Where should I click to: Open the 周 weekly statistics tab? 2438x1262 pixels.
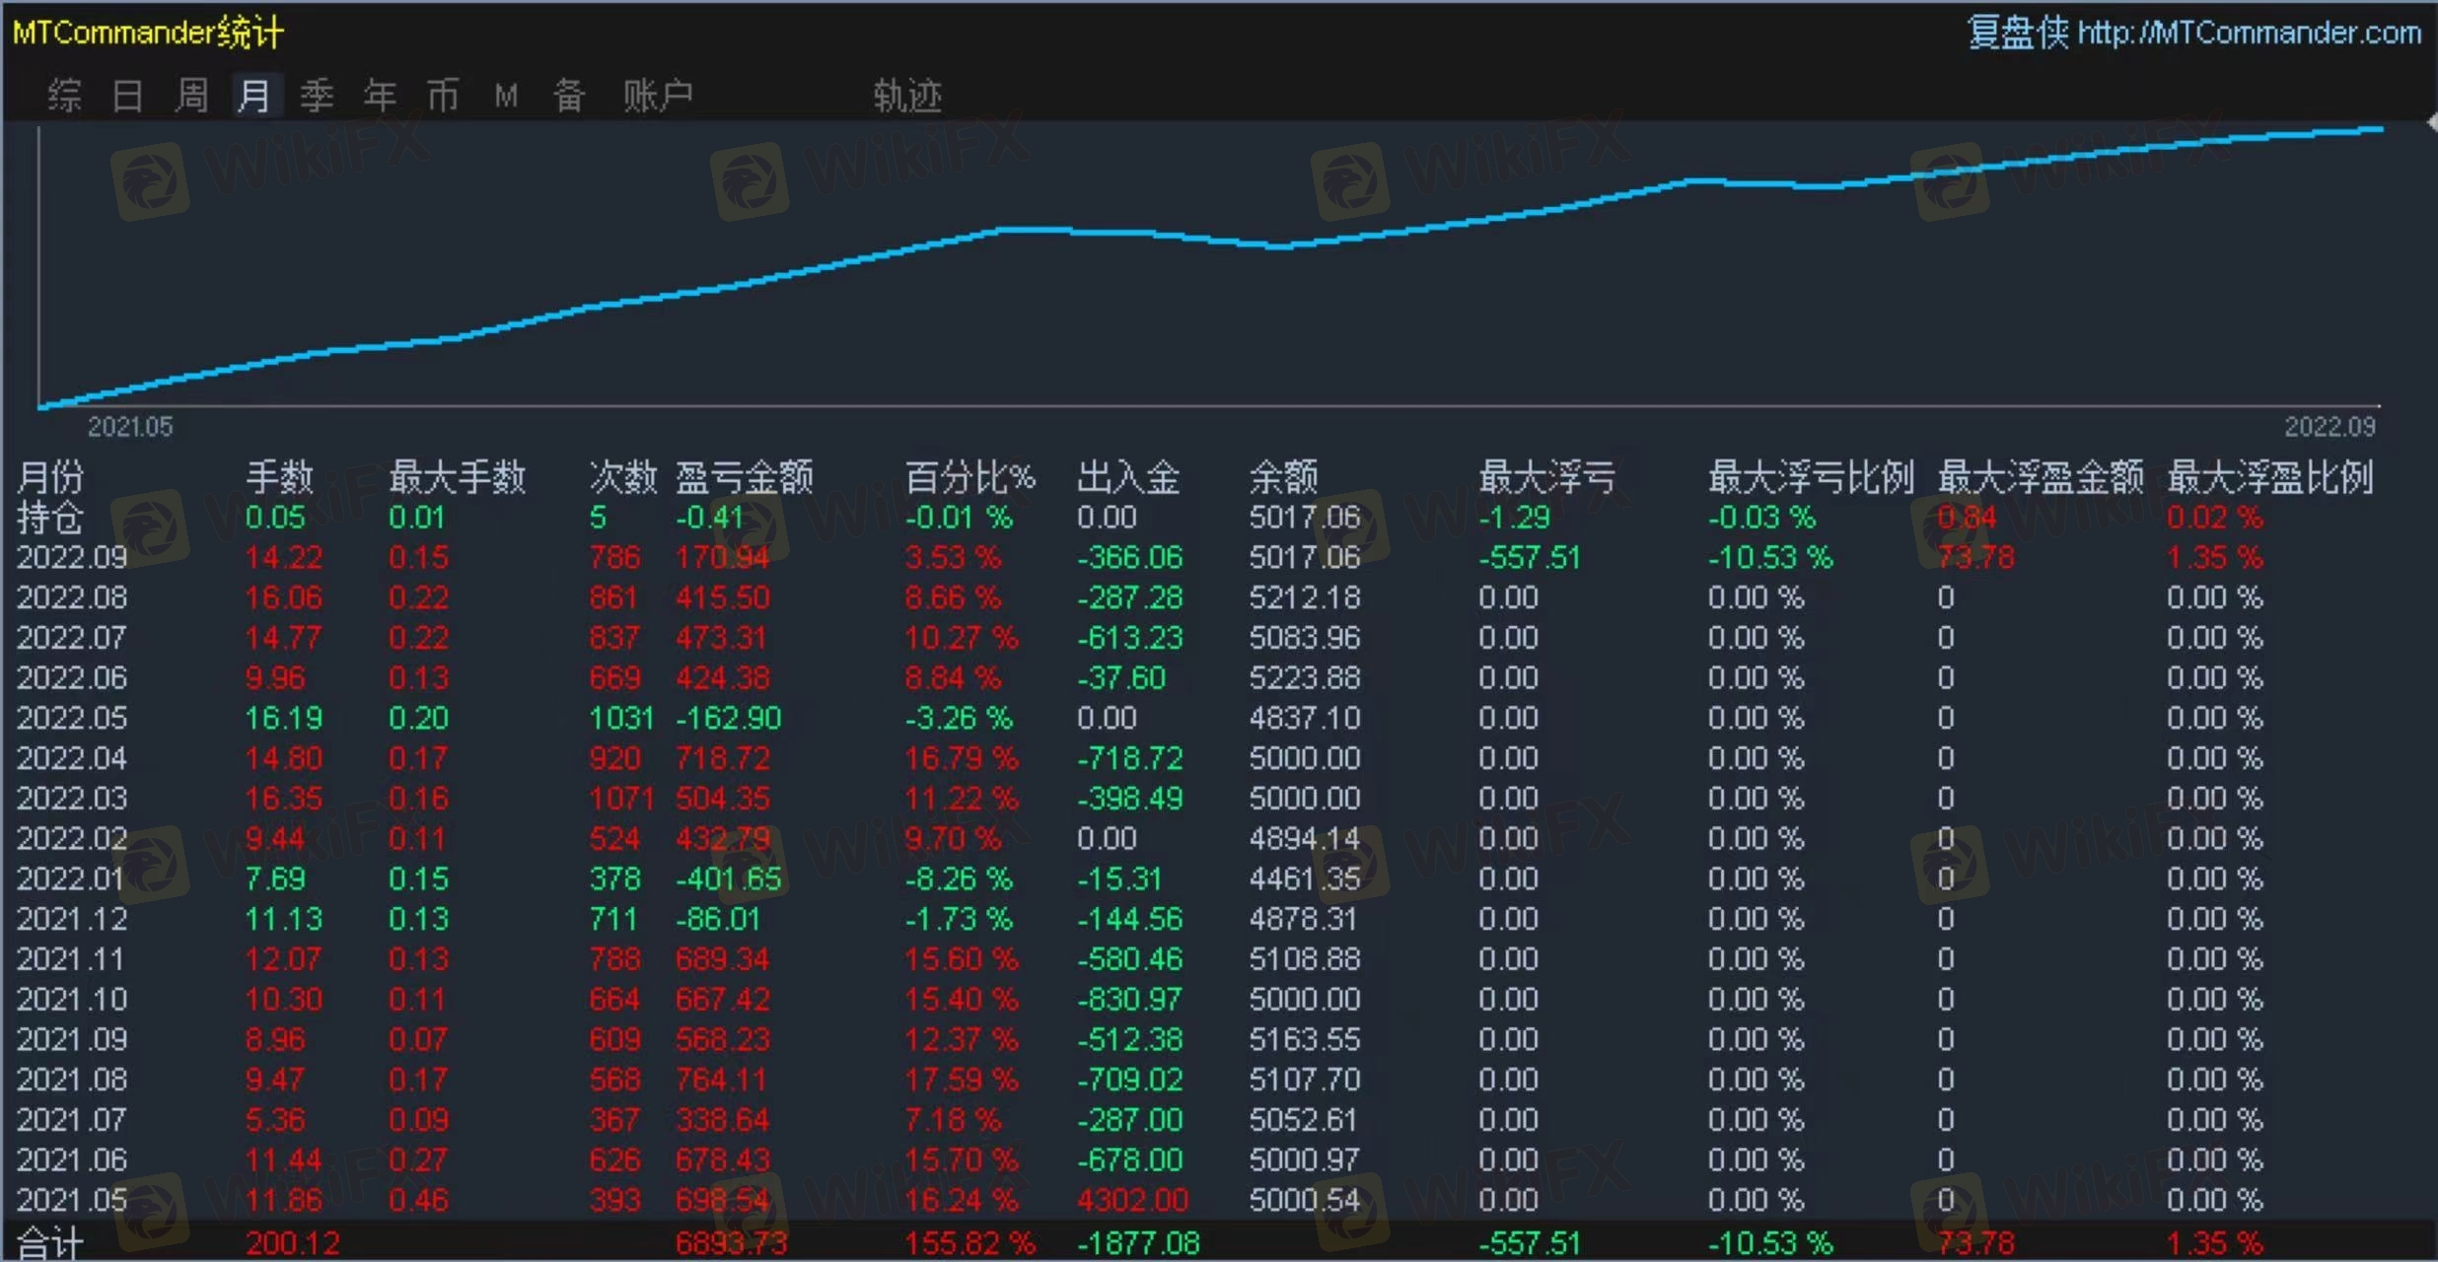pyautogui.click(x=191, y=96)
